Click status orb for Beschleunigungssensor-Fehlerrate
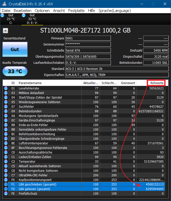Image resolution: width=171 pixels, height=201 pixels. [6, 148]
